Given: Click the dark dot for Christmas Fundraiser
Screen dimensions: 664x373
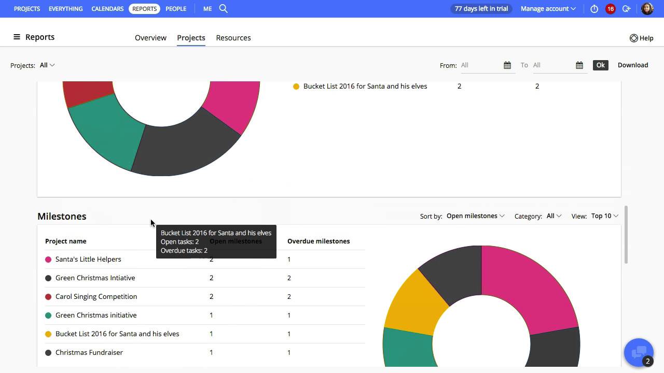Looking at the screenshot, I should (x=48, y=353).
